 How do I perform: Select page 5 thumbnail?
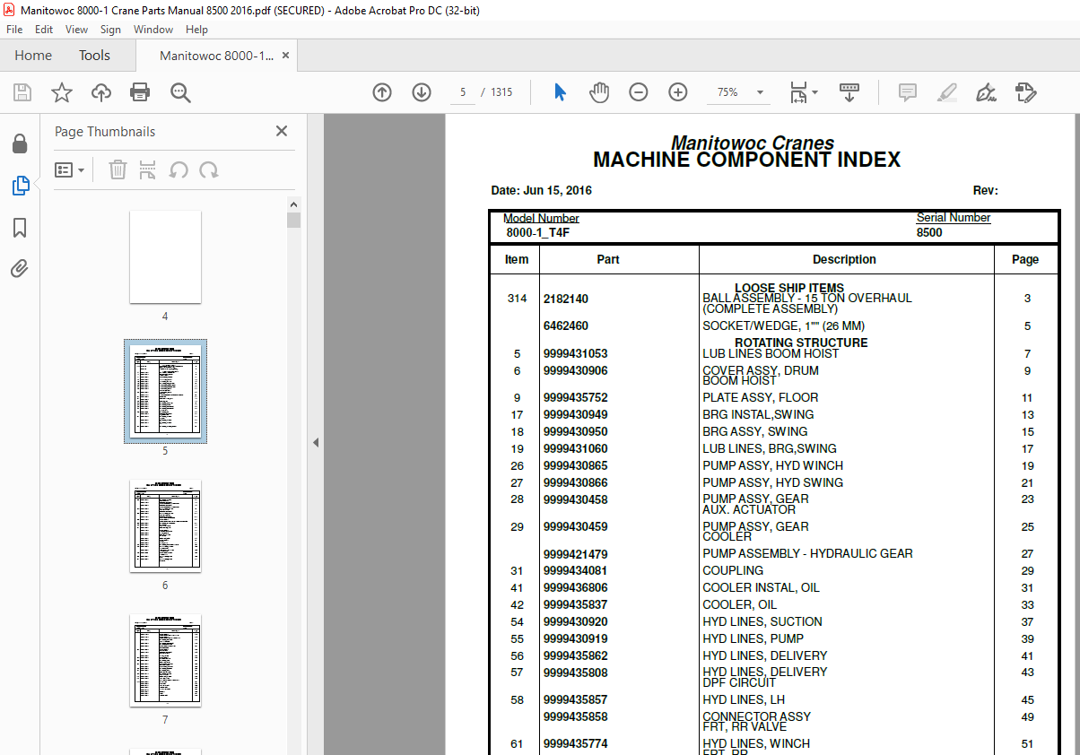165,391
